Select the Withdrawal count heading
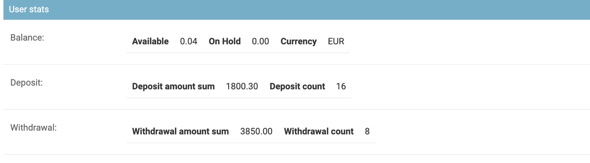 pos(319,132)
